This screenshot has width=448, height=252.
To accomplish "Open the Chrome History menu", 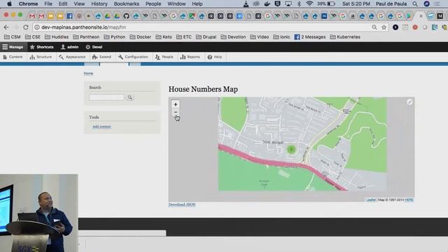I will [99, 3].
